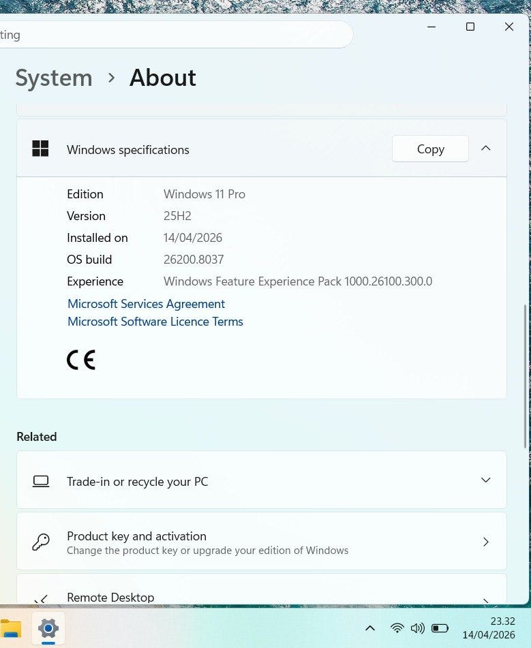The image size is (531, 648).
Task: Click the volume speaker icon in system tray
Action: point(418,628)
